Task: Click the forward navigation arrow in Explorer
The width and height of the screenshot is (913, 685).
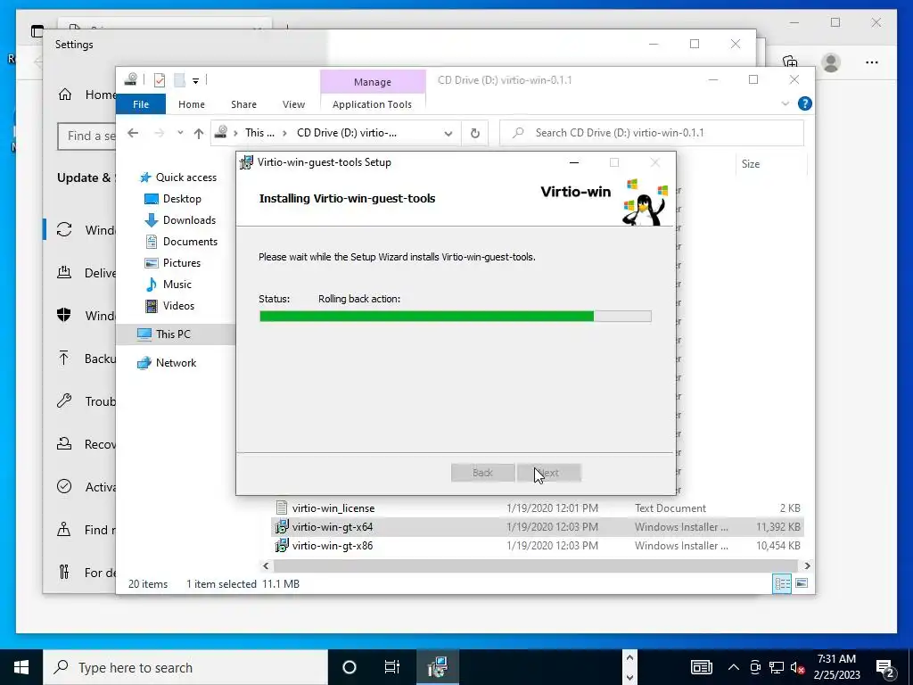Action: pos(159,134)
